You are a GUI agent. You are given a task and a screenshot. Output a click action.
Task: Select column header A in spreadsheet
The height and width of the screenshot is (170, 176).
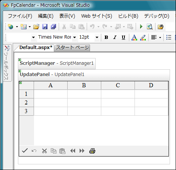coord(50,85)
